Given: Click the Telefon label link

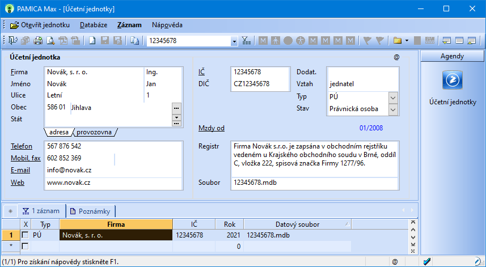Looking at the screenshot, I should pyautogui.click(x=22, y=146).
